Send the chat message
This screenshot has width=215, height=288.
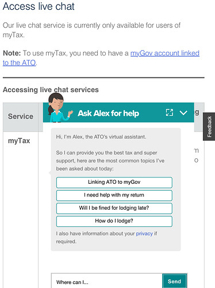point(174,281)
